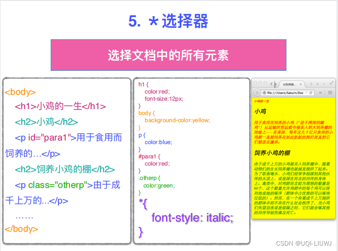Click the body { selector line
338x251 pixels.
pyautogui.click(x=147, y=113)
